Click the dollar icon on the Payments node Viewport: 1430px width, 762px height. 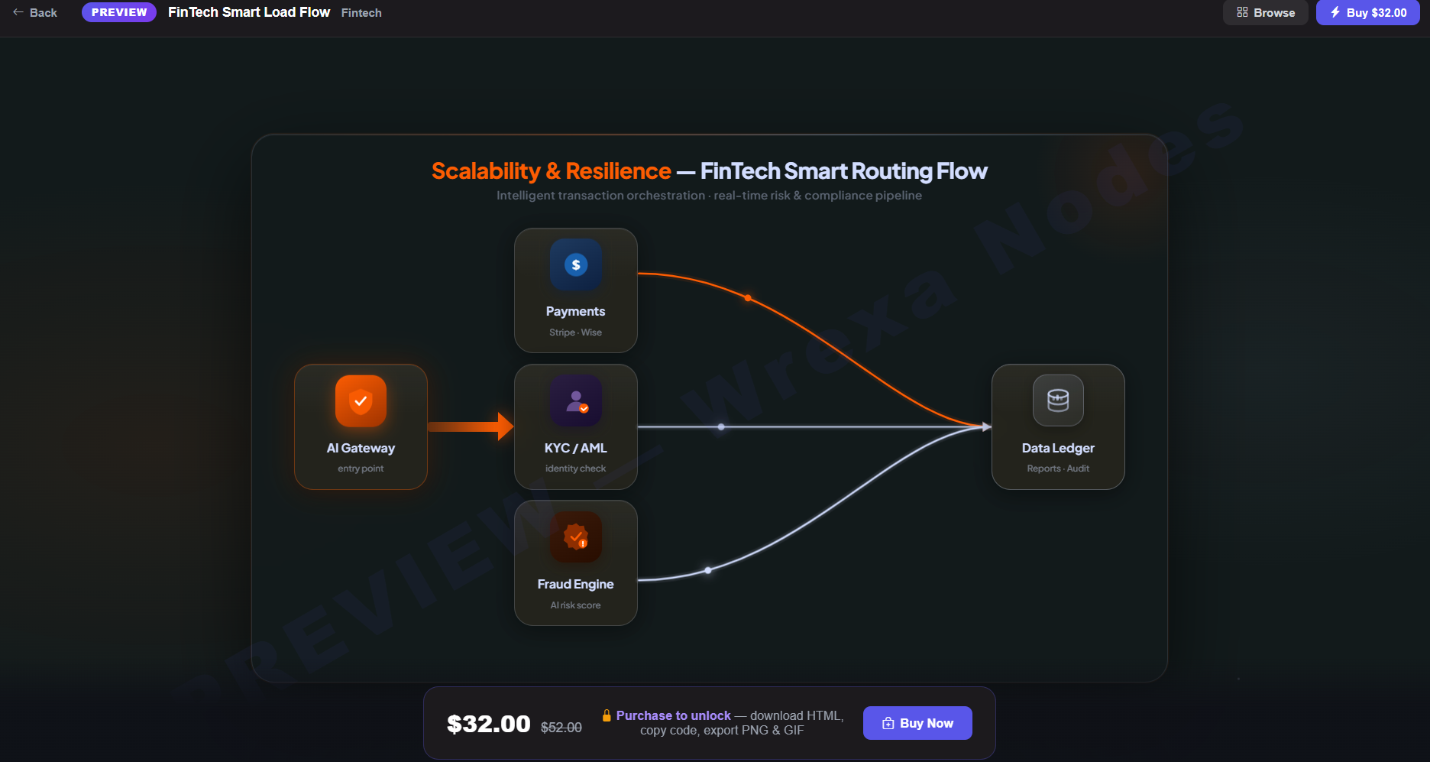click(575, 264)
